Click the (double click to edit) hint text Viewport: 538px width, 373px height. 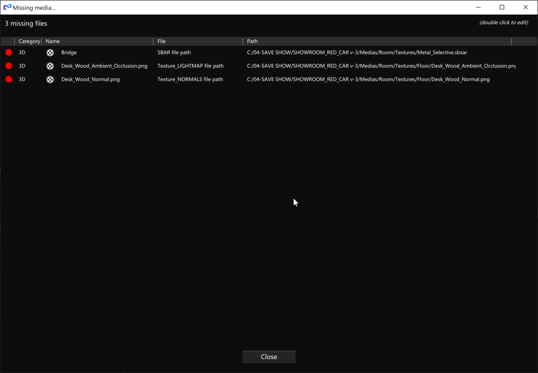(x=504, y=23)
